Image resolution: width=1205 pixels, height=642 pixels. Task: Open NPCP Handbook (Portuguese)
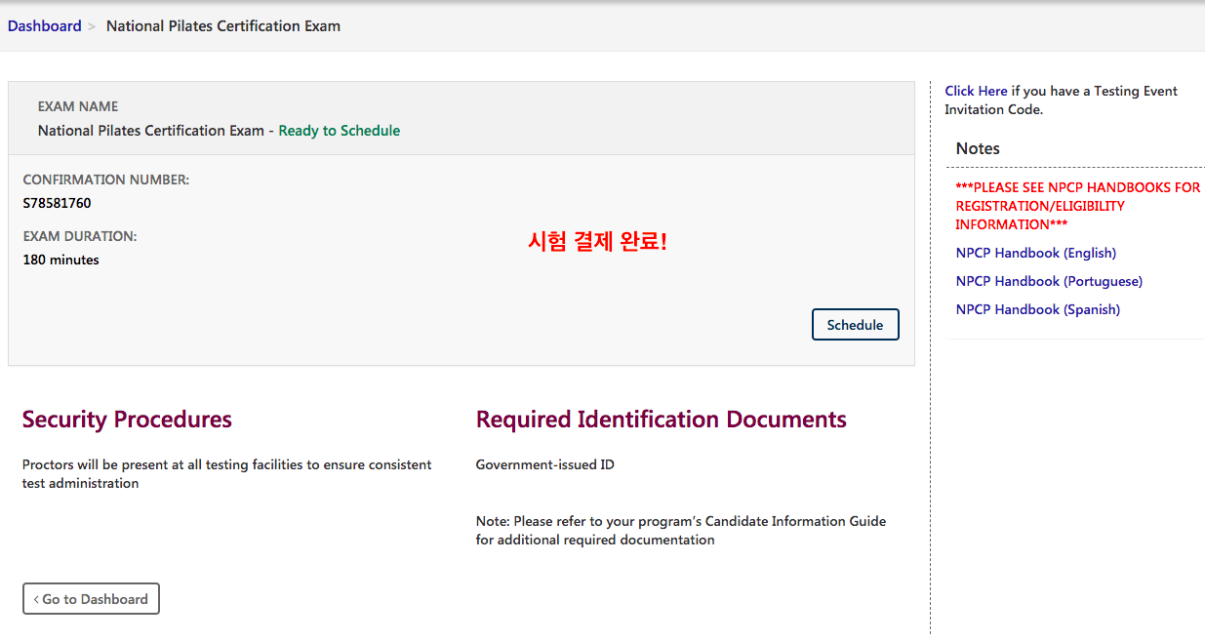[1049, 281]
